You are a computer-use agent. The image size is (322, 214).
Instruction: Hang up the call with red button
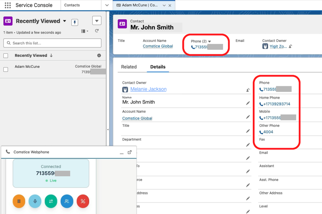[83, 201]
